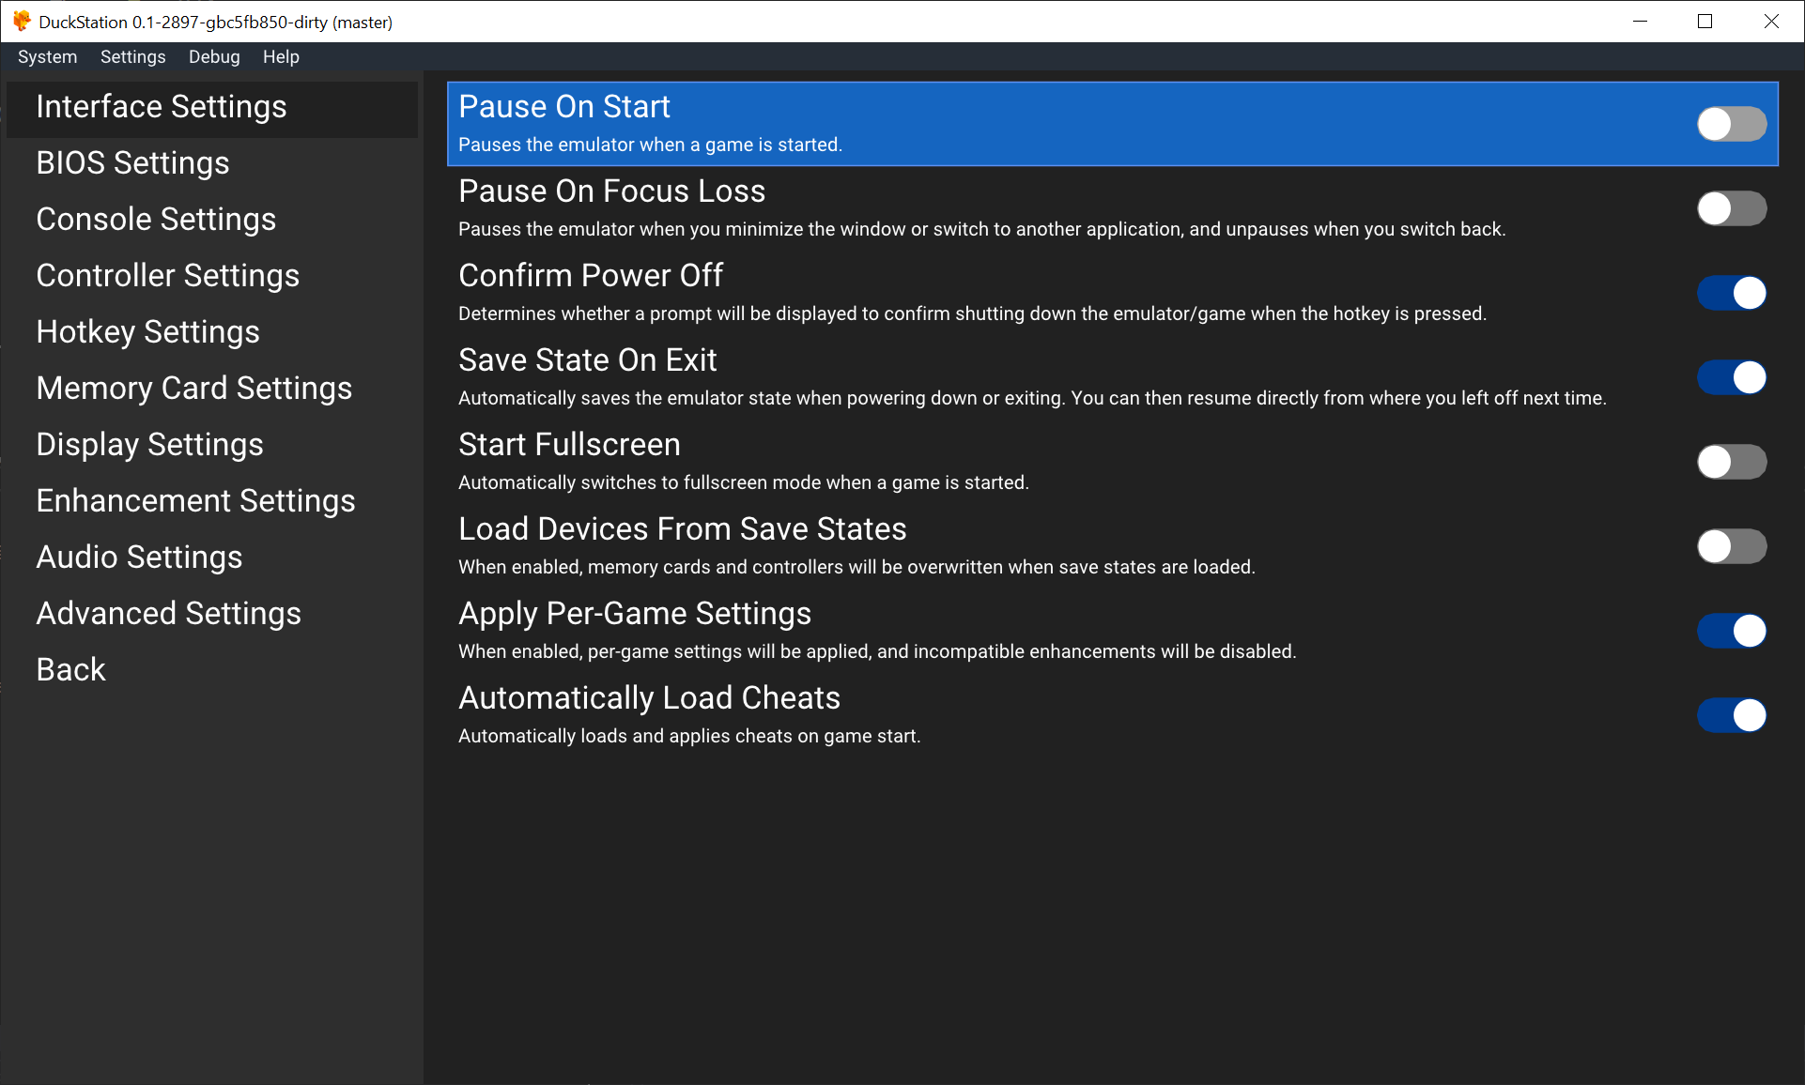
Task: Enable the Pause On Start toggle
Action: click(1731, 124)
